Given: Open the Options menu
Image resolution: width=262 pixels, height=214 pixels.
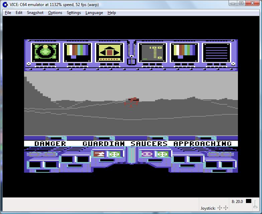Looking at the screenshot, I should click(55, 13).
